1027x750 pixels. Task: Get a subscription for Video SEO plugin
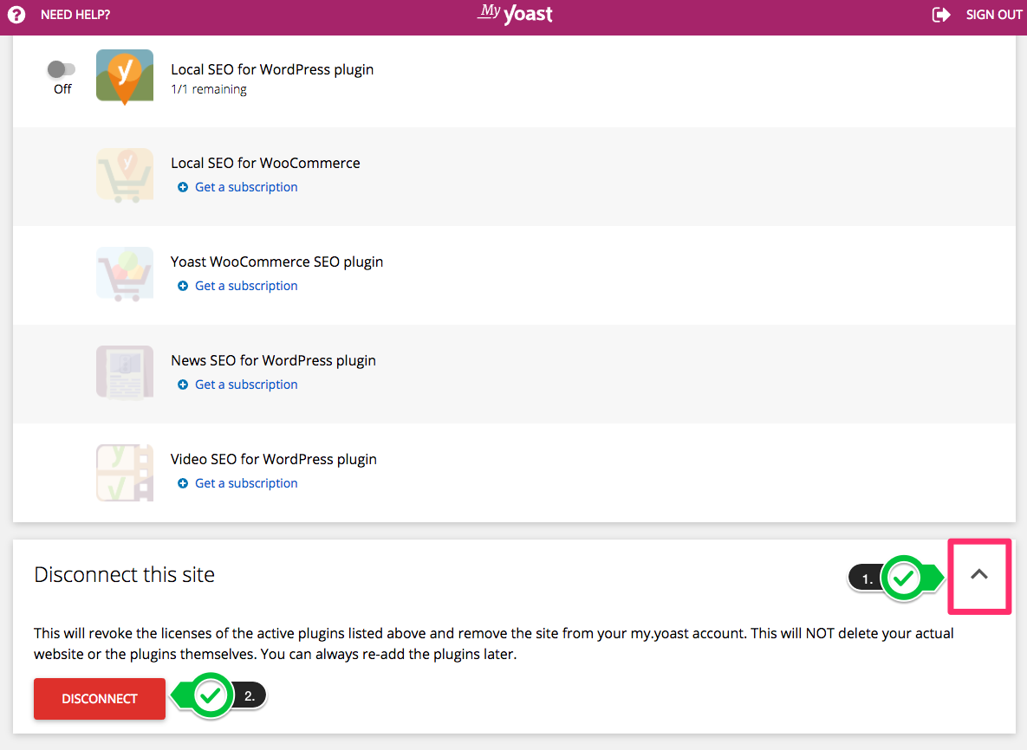[246, 483]
